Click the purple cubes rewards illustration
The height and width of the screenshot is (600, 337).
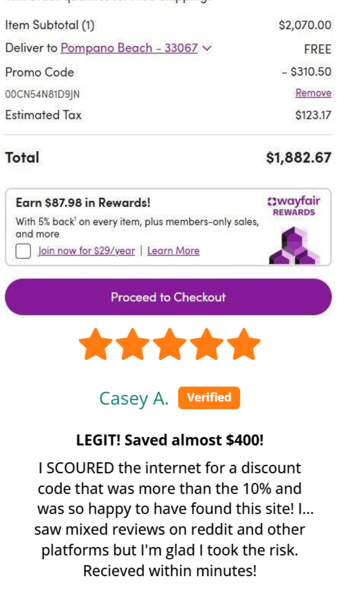[294, 246]
